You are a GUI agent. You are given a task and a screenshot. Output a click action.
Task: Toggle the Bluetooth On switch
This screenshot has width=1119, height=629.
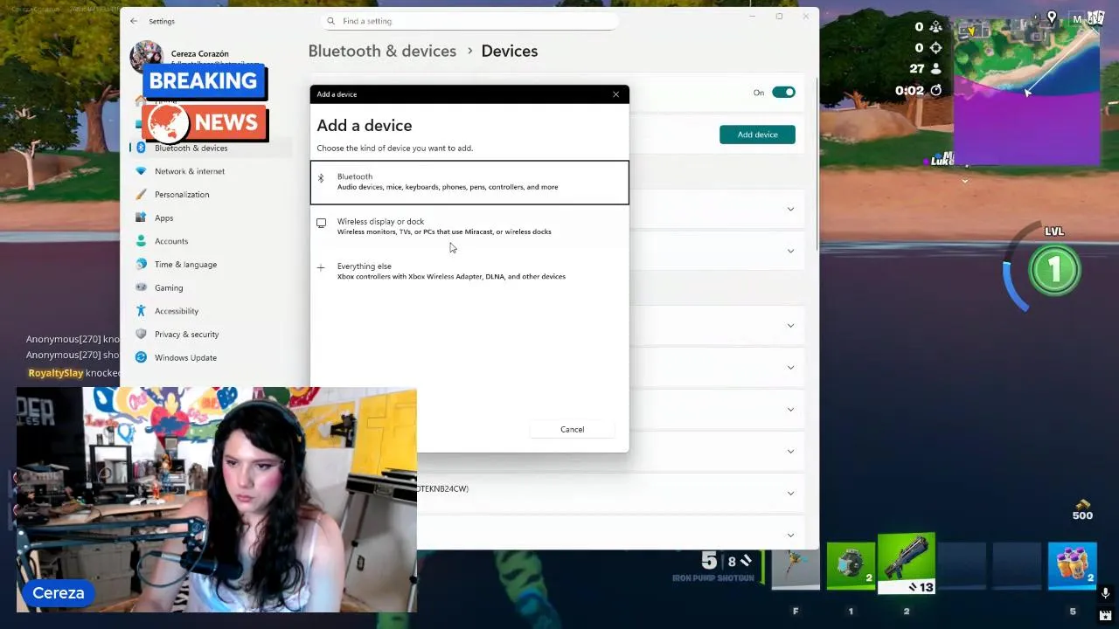click(x=783, y=93)
